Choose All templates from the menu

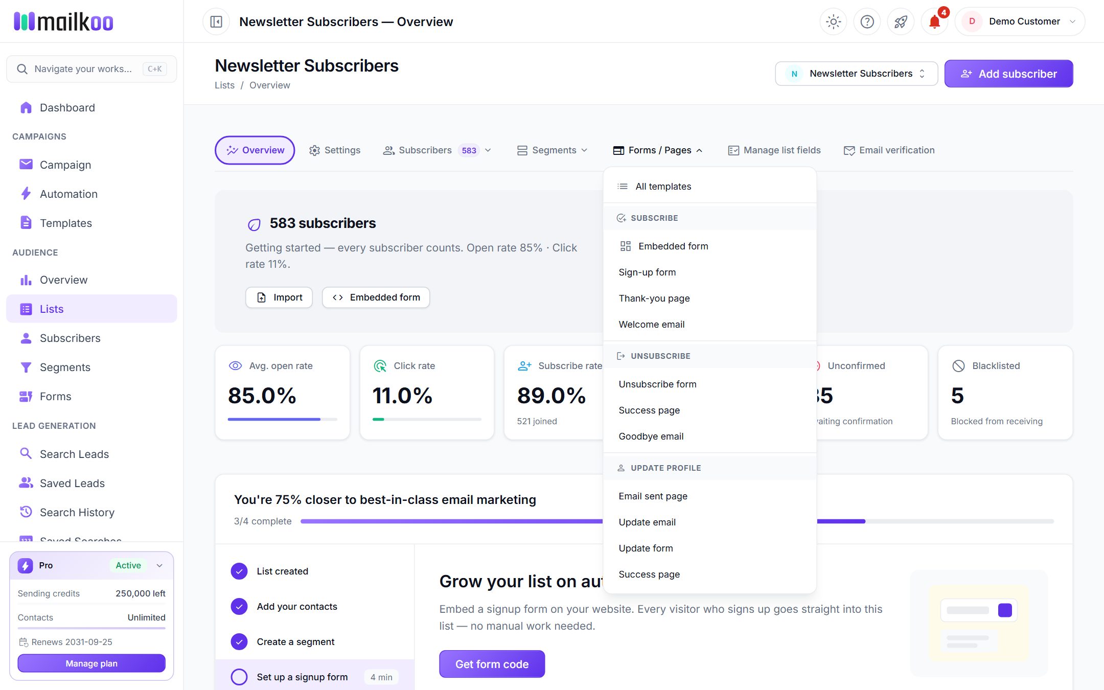(x=709, y=187)
